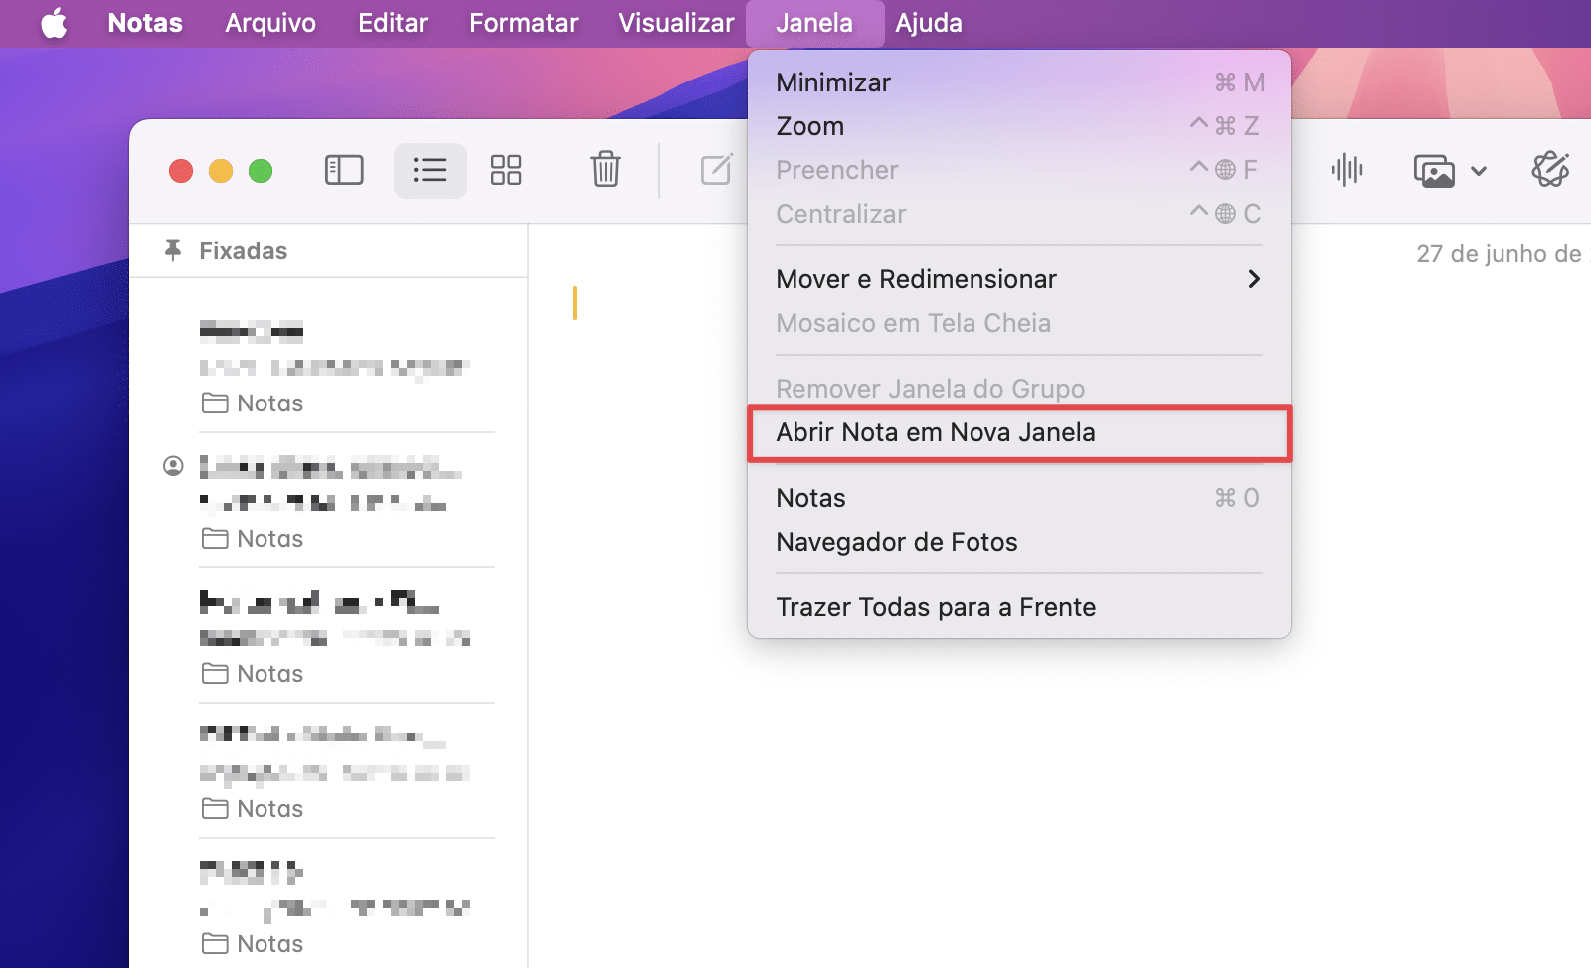Start audio recording with waveform icon
The width and height of the screenshot is (1591, 968).
pos(1347,170)
